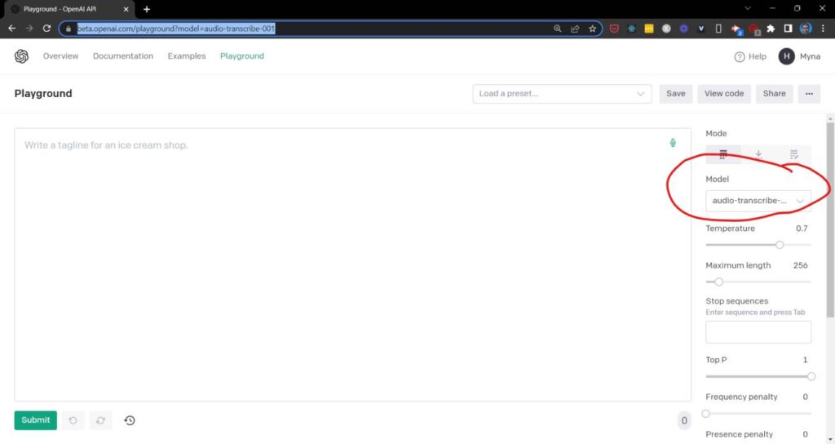Click the browser address bar URL
835x444 pixels.
(176, 29)
